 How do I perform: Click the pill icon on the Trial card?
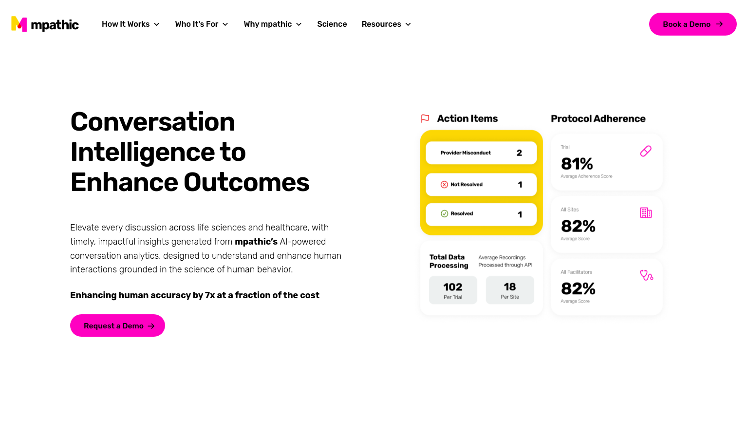646,151
